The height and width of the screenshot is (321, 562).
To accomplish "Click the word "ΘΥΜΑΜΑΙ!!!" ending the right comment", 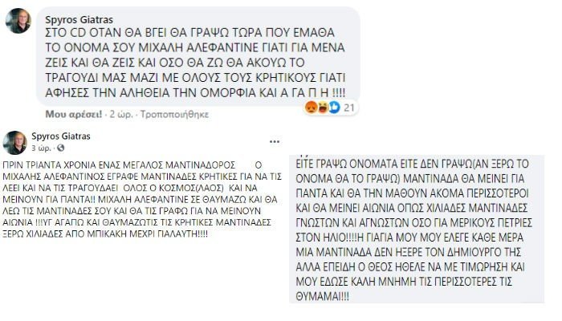I will [322, 296].
